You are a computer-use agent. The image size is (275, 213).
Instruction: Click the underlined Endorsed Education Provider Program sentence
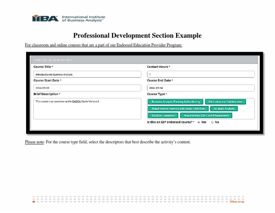point(103,45)
